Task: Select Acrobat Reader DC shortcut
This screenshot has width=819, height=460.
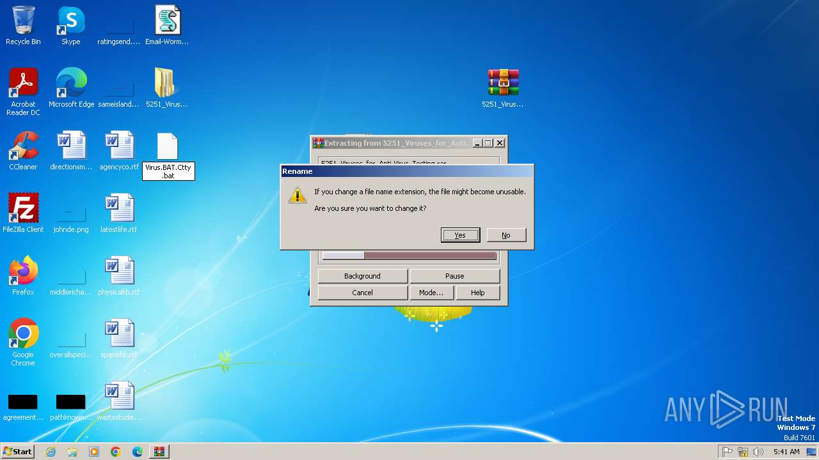Action: [x=23, y=91]
